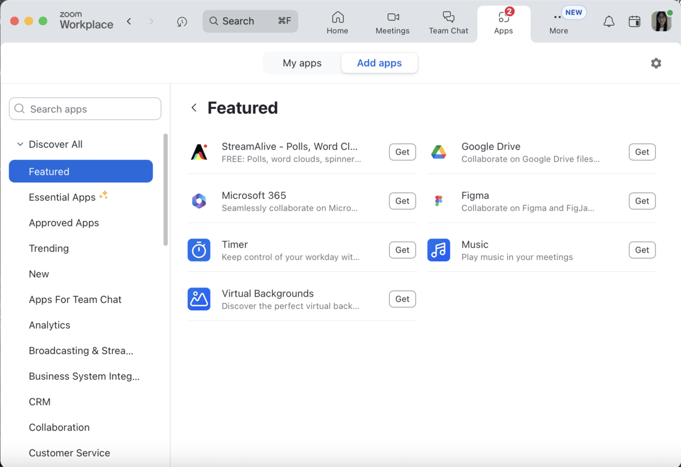
Task: Get the Microsoft 365 app
Action: [x=402, y=201]
